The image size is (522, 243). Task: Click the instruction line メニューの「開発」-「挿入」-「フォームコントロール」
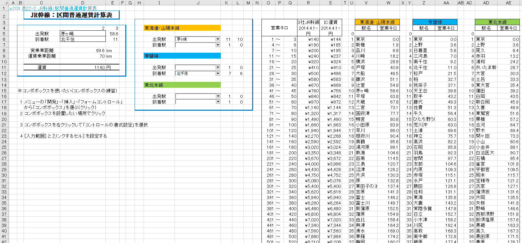[x=73, y=102]
